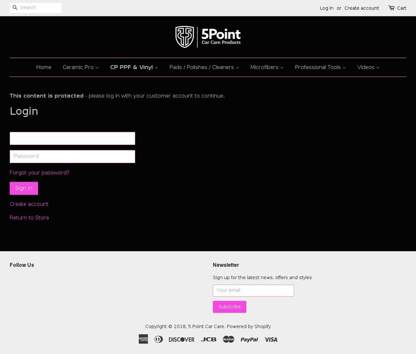Screen dimensions: 416x354
Task: Open the Videos menu
Action: point(366,67)
